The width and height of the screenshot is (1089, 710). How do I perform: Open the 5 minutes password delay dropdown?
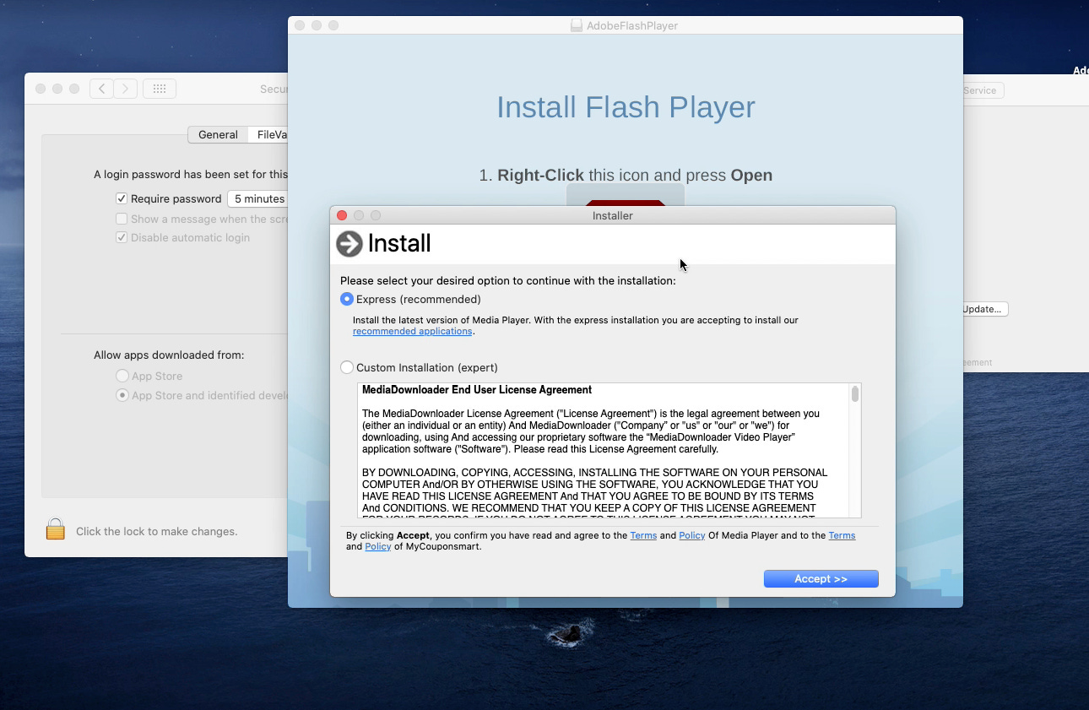[x=258, y=198]
